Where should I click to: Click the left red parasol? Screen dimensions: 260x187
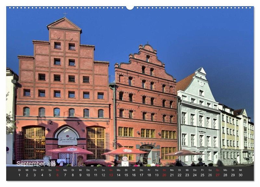[x=71, y=150]
